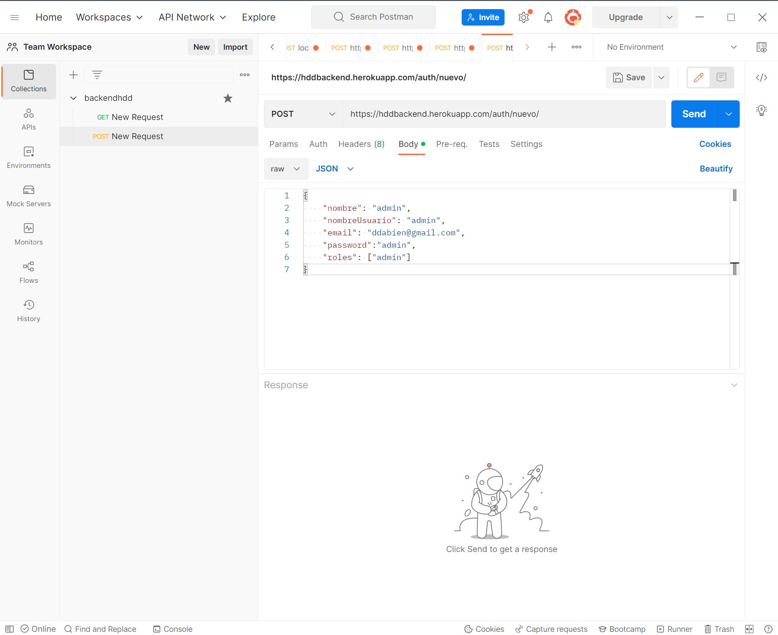Create a new collection with plus icon
The height and width of the screenshot is (635, 778).
click(73, 75)
